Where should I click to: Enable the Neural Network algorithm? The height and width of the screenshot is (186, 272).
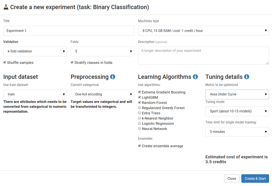click(140, 129)
